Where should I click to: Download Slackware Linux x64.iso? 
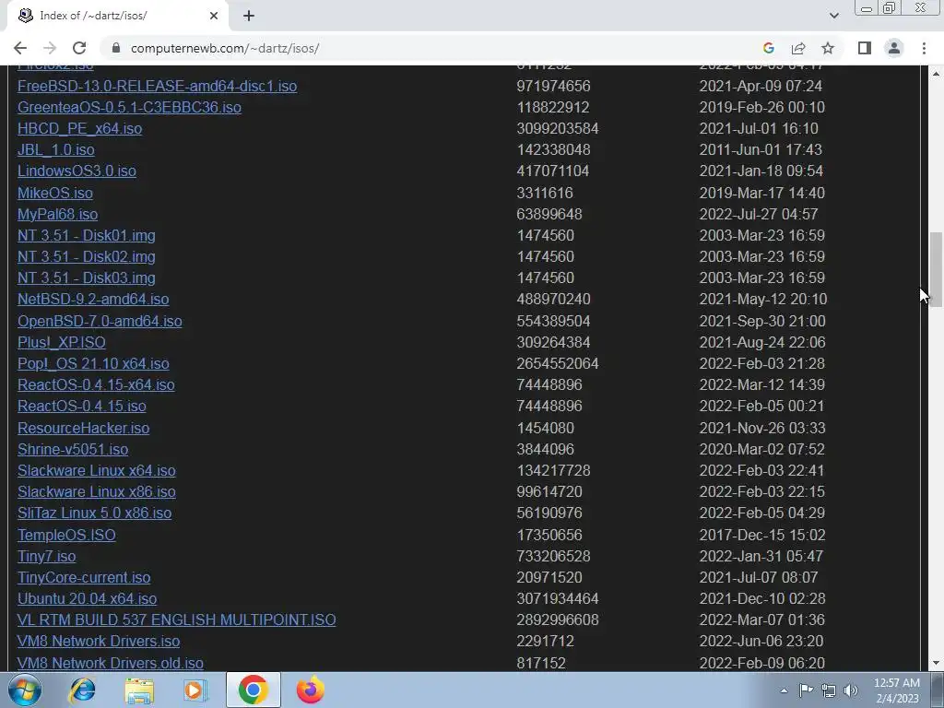[x=96, y=470]
